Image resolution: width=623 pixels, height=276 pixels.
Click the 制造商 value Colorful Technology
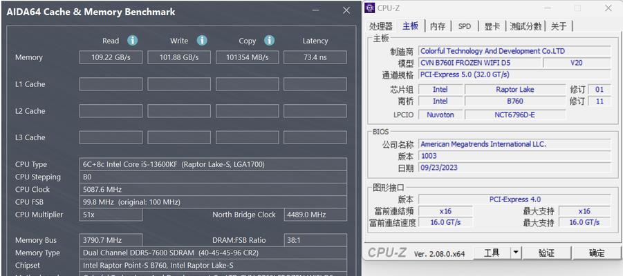pyautogui.click(x=514, y=51)
